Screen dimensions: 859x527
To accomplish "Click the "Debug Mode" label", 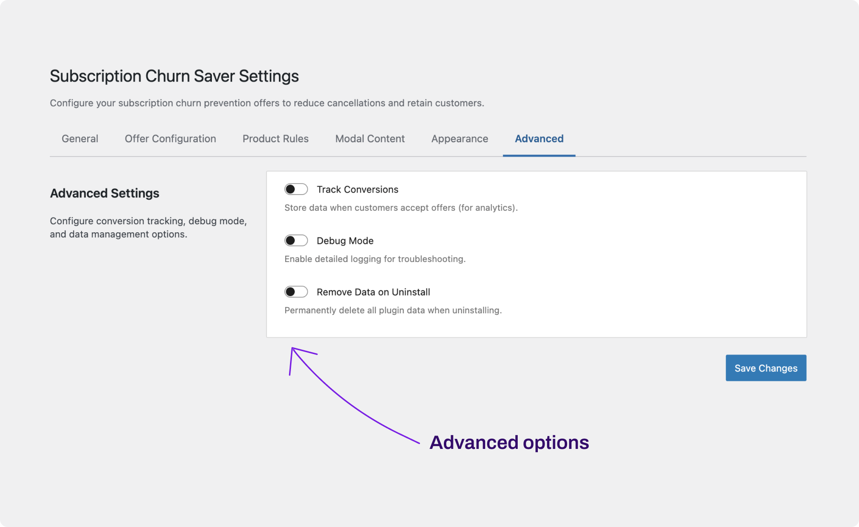I will click(345, 241).
